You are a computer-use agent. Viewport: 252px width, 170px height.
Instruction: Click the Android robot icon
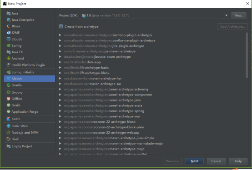[9, 59]
